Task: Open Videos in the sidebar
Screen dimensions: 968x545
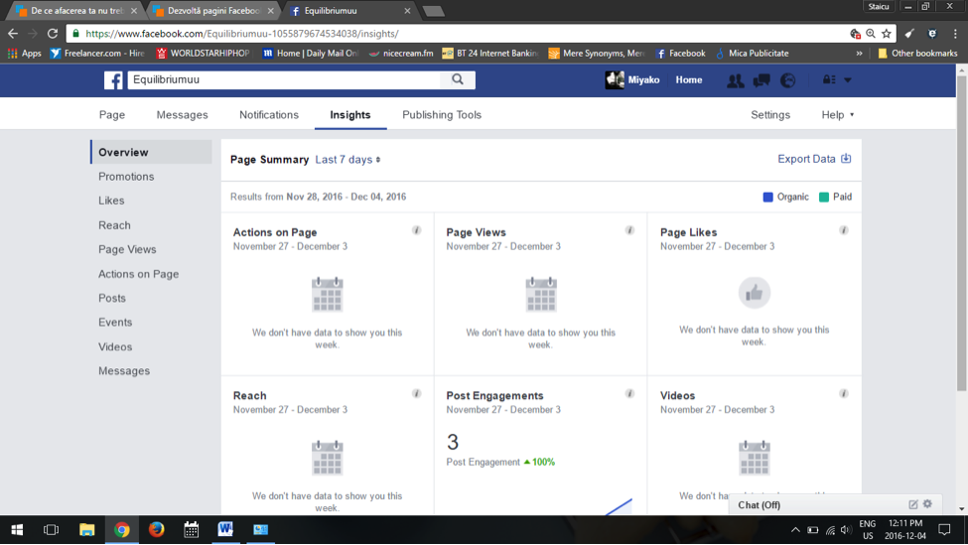Action: [115, 346]
